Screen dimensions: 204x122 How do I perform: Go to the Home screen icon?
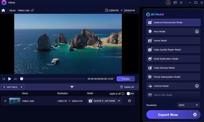click(3, 10)
